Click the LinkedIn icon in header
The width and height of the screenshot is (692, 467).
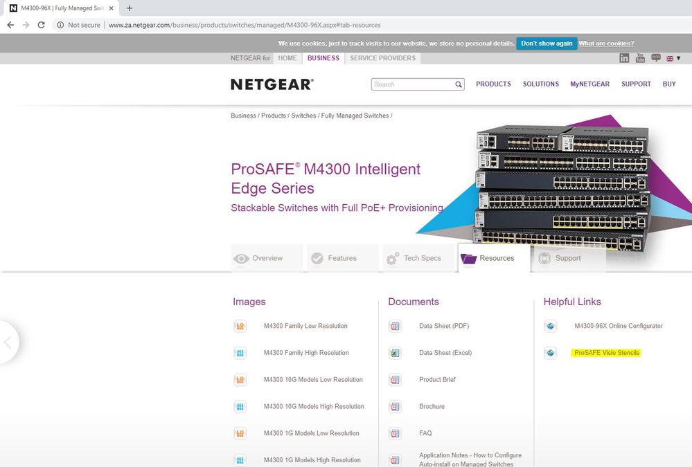tap(624, 59)
